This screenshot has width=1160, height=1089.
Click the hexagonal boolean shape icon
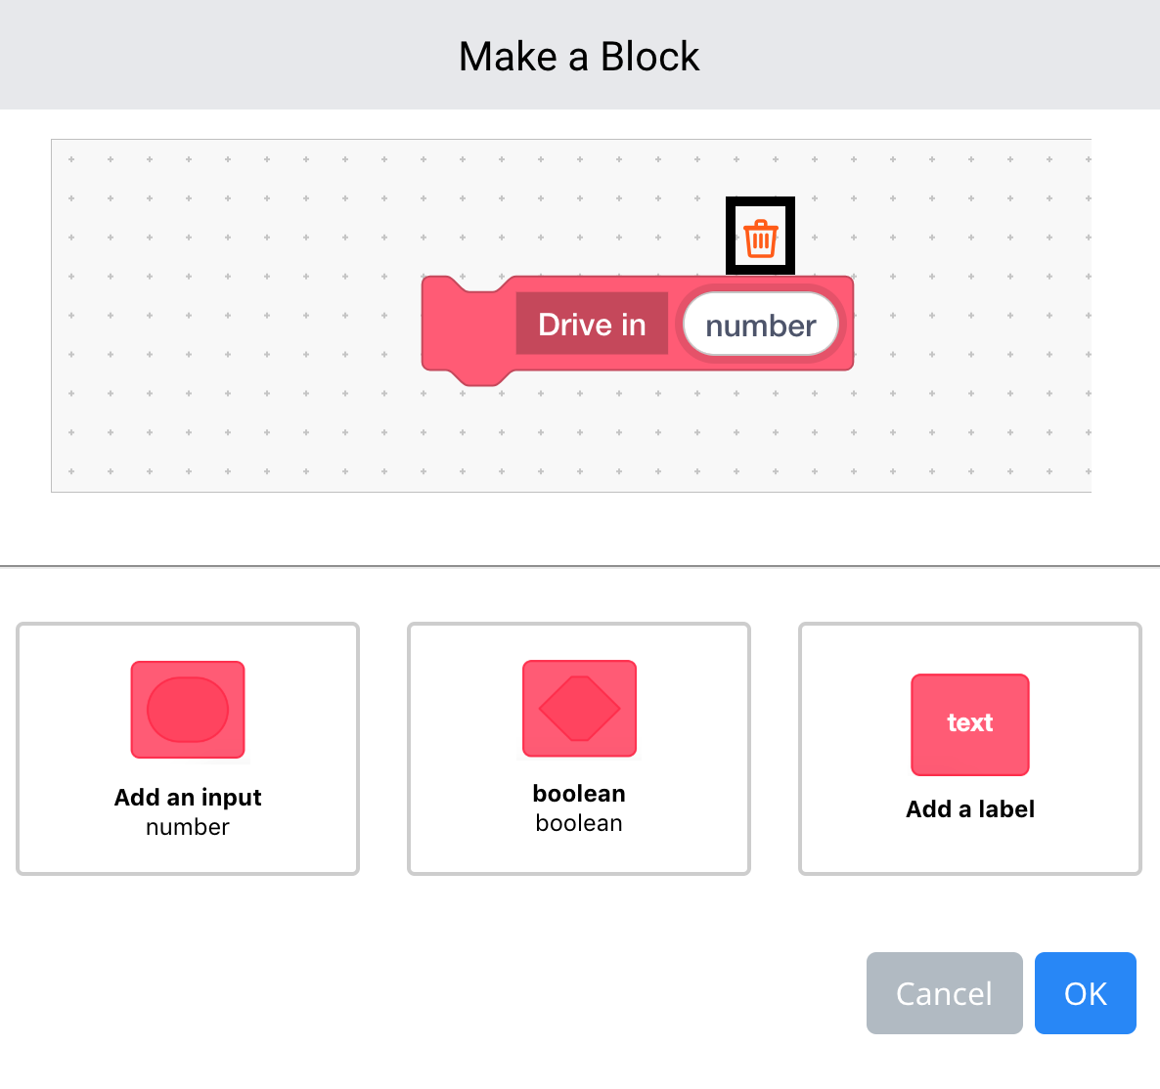(x=579, y=708)
